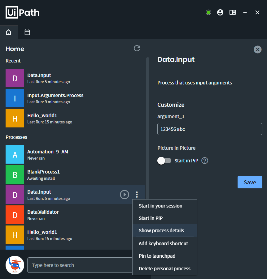Select Add keyboard shortcut
267x279 pixels.
coord(164,243)
